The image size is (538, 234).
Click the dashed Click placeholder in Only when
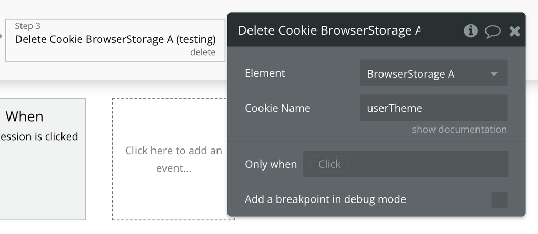[329, 164]
